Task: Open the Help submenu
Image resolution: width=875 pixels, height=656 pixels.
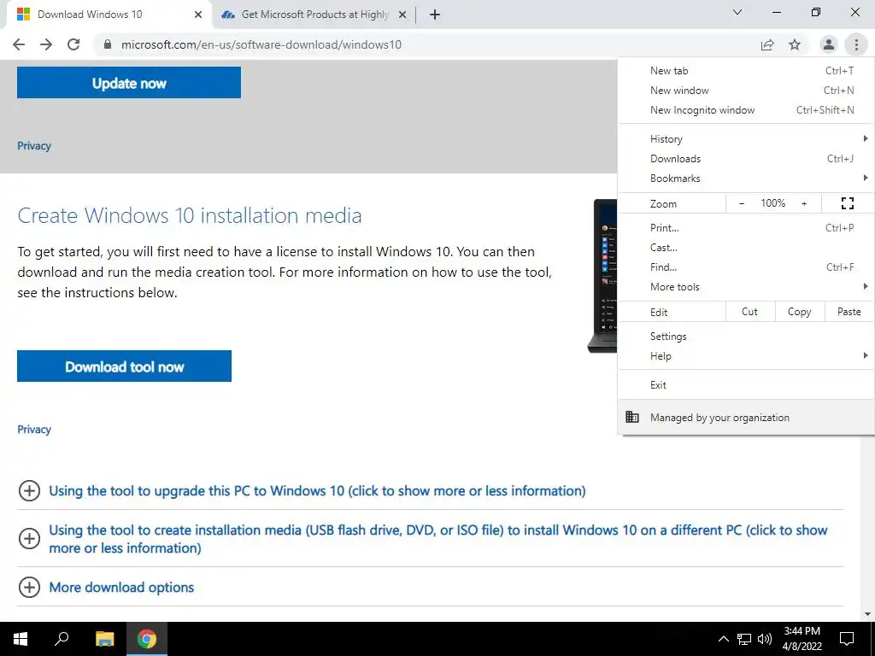Action: click(x=746, y=356)
